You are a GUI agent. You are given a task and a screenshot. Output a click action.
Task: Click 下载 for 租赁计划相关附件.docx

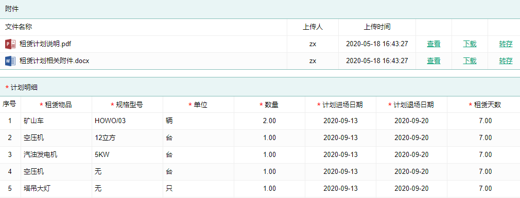tap(470, 61)
